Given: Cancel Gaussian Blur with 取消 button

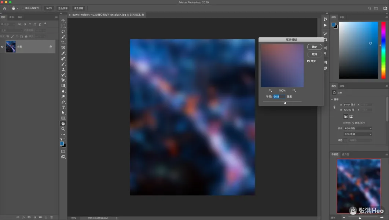Looking at the screenshot, I should click(x=315, y=54).
